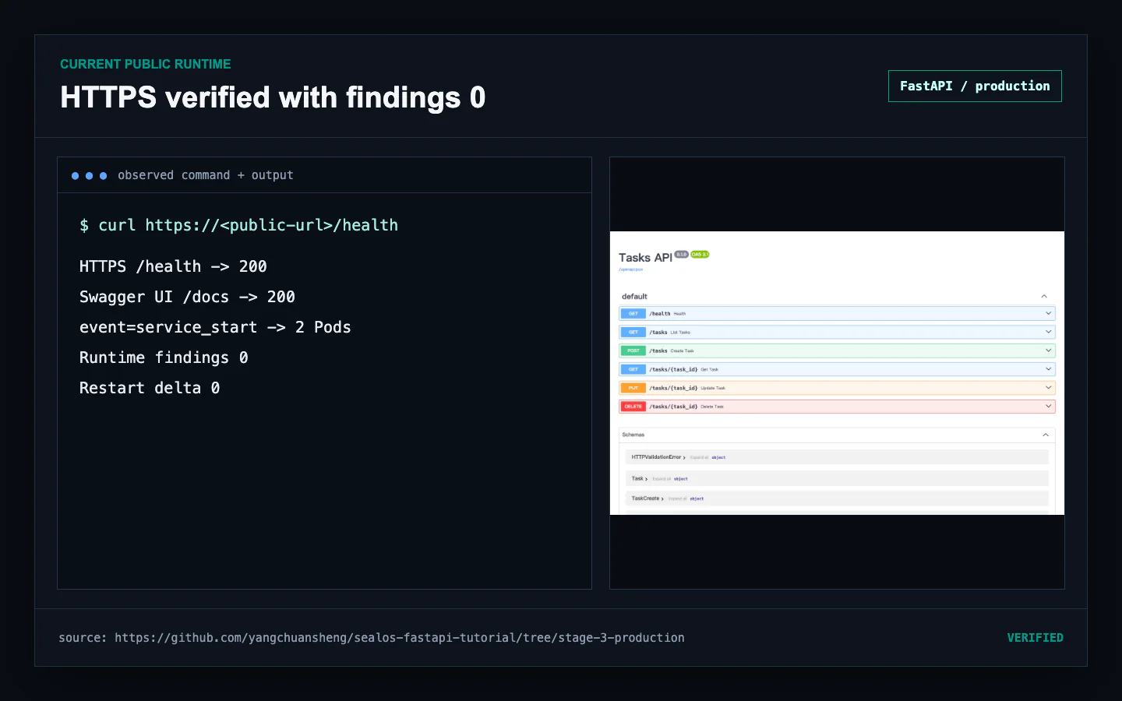Click the GET badge on List Tasks row
This screenshot has height=701, width=1122.
(x=633, y=333)
